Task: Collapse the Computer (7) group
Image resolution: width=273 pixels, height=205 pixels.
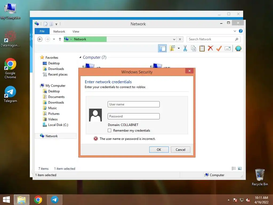Action: tap(80, 57)
